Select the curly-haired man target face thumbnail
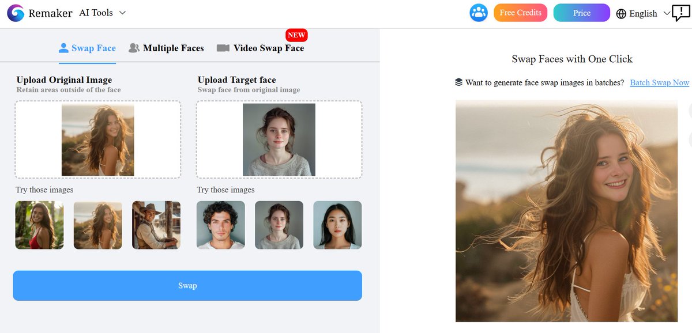Image resolution: width=692 pixels, height=333 pixels. (x=221, y=225)
